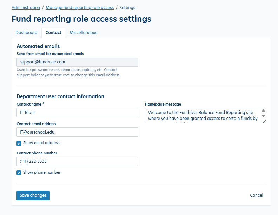278x215 pixels.
Task: Click inside the Homepage message text area
Action: point(203,115)
